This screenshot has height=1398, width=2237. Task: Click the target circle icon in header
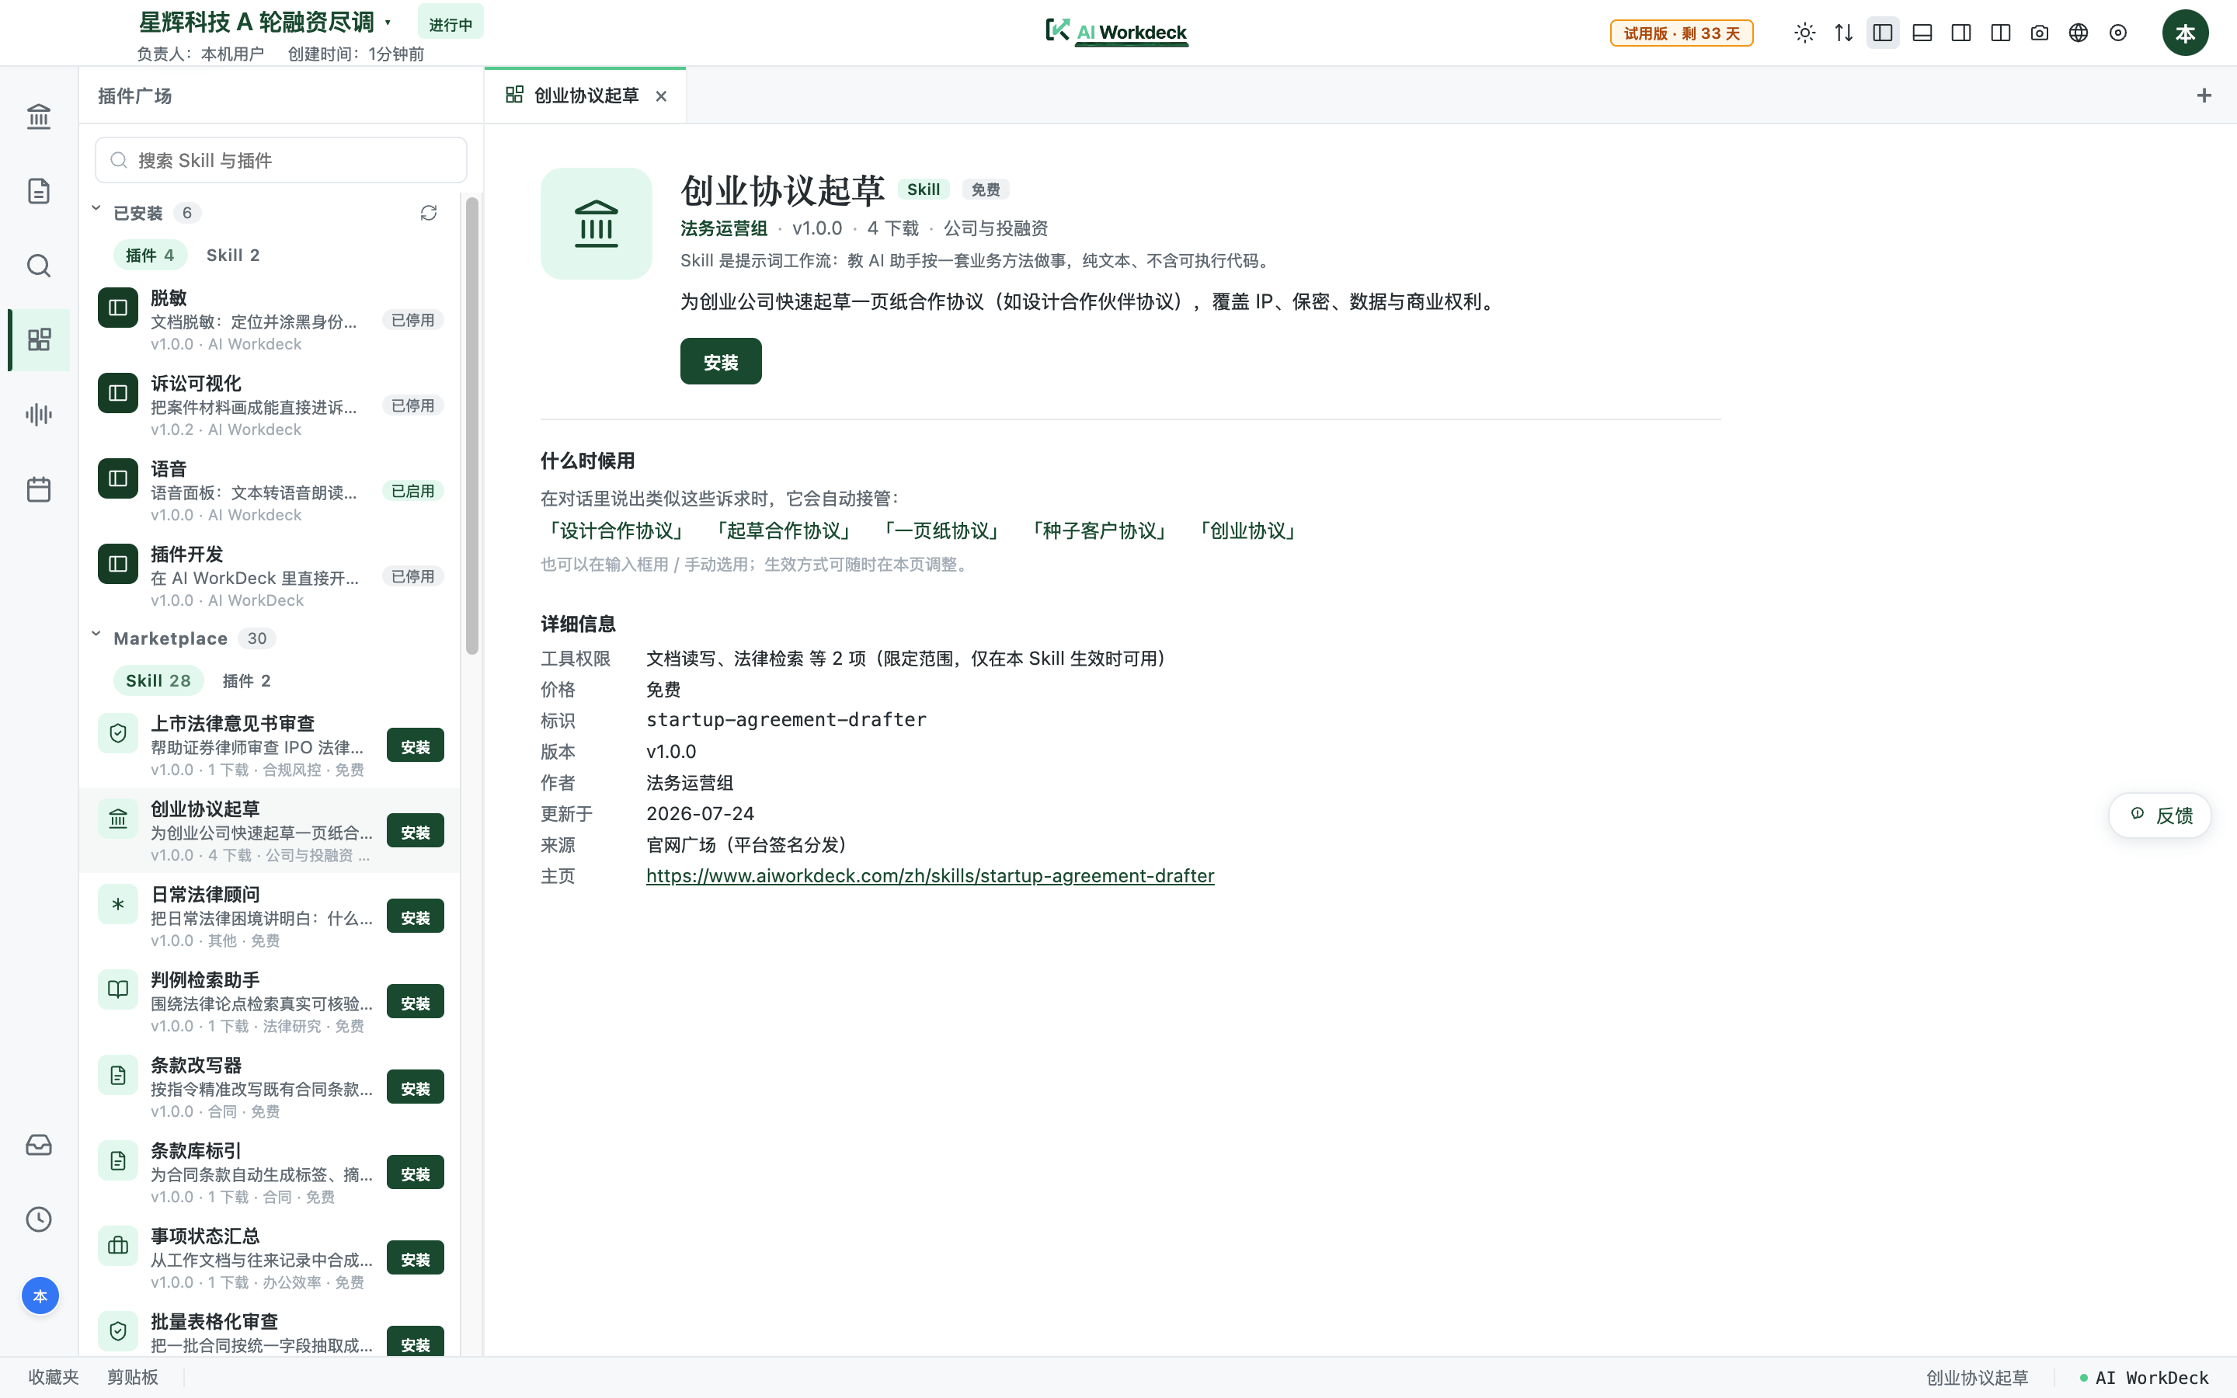point(2117,33)
